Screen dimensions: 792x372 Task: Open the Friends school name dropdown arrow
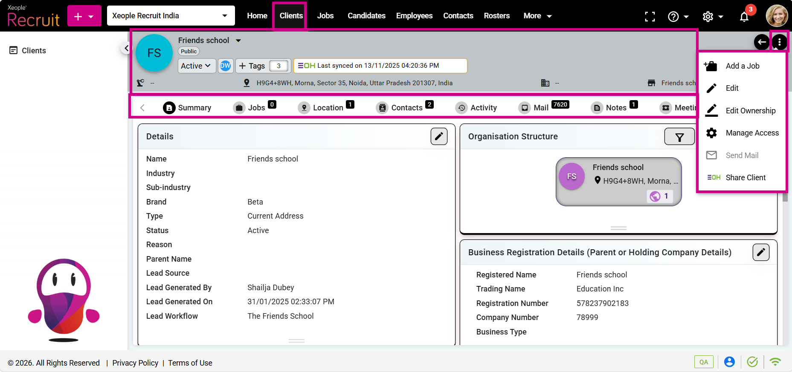238,40
